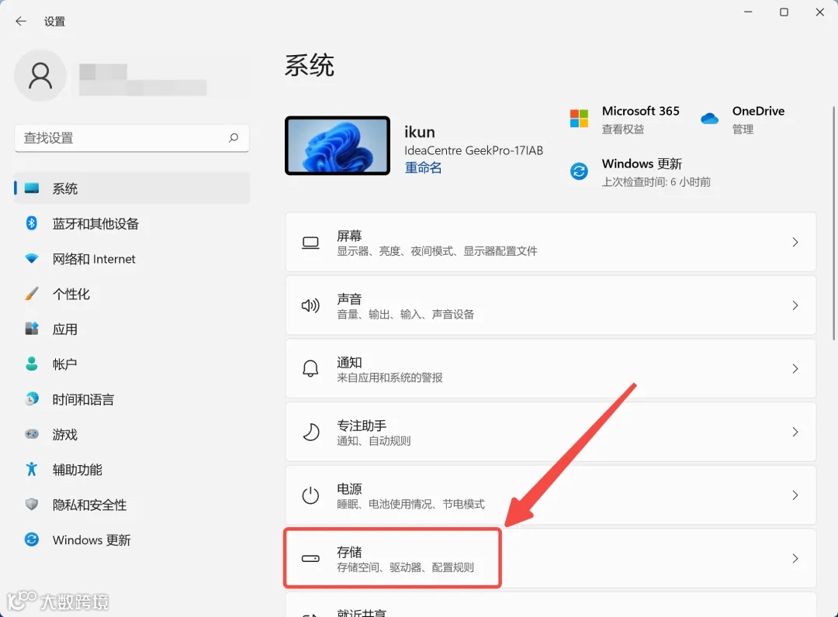Go to 时间和语言 settings
Viewport: 838px width, 617px height.
pos(132,398)
